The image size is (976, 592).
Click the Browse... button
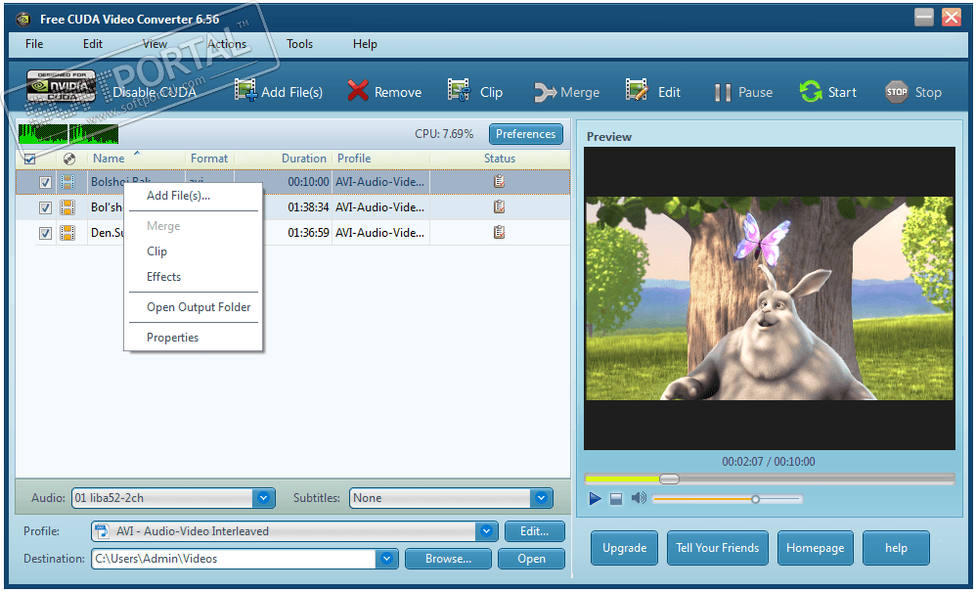click(x=448, y=559)
